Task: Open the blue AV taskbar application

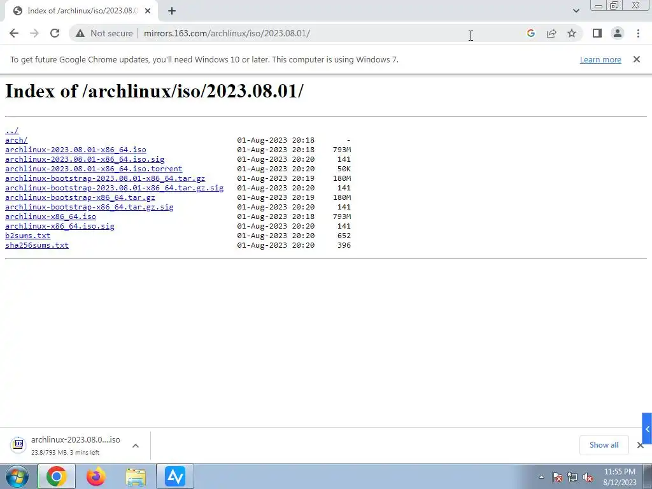Action: click(175, 476)
